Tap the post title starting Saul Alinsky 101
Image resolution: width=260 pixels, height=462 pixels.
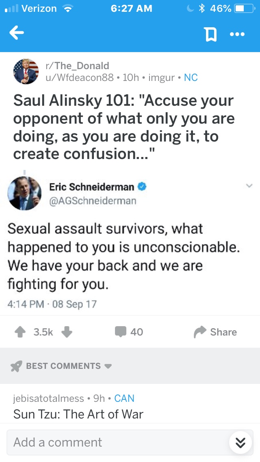pyautogui.click(x=124, y=127)
